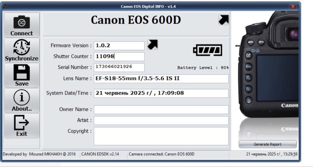
Task: Click "Battery Level : 80%" text
Action: 203,68
